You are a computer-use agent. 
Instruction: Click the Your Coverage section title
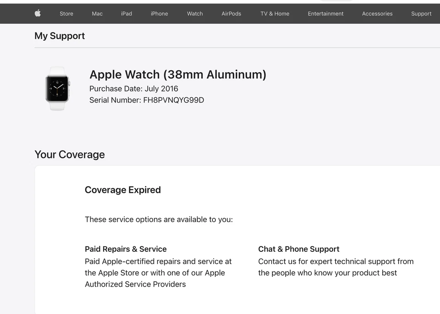[70, 154]
